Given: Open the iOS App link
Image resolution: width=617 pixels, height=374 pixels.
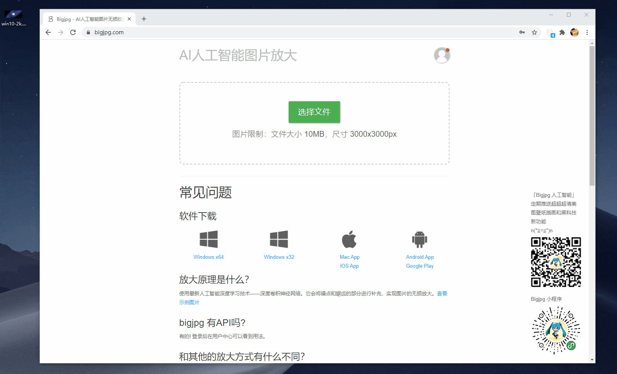Looking at the screenshot, I should point(350,266).
